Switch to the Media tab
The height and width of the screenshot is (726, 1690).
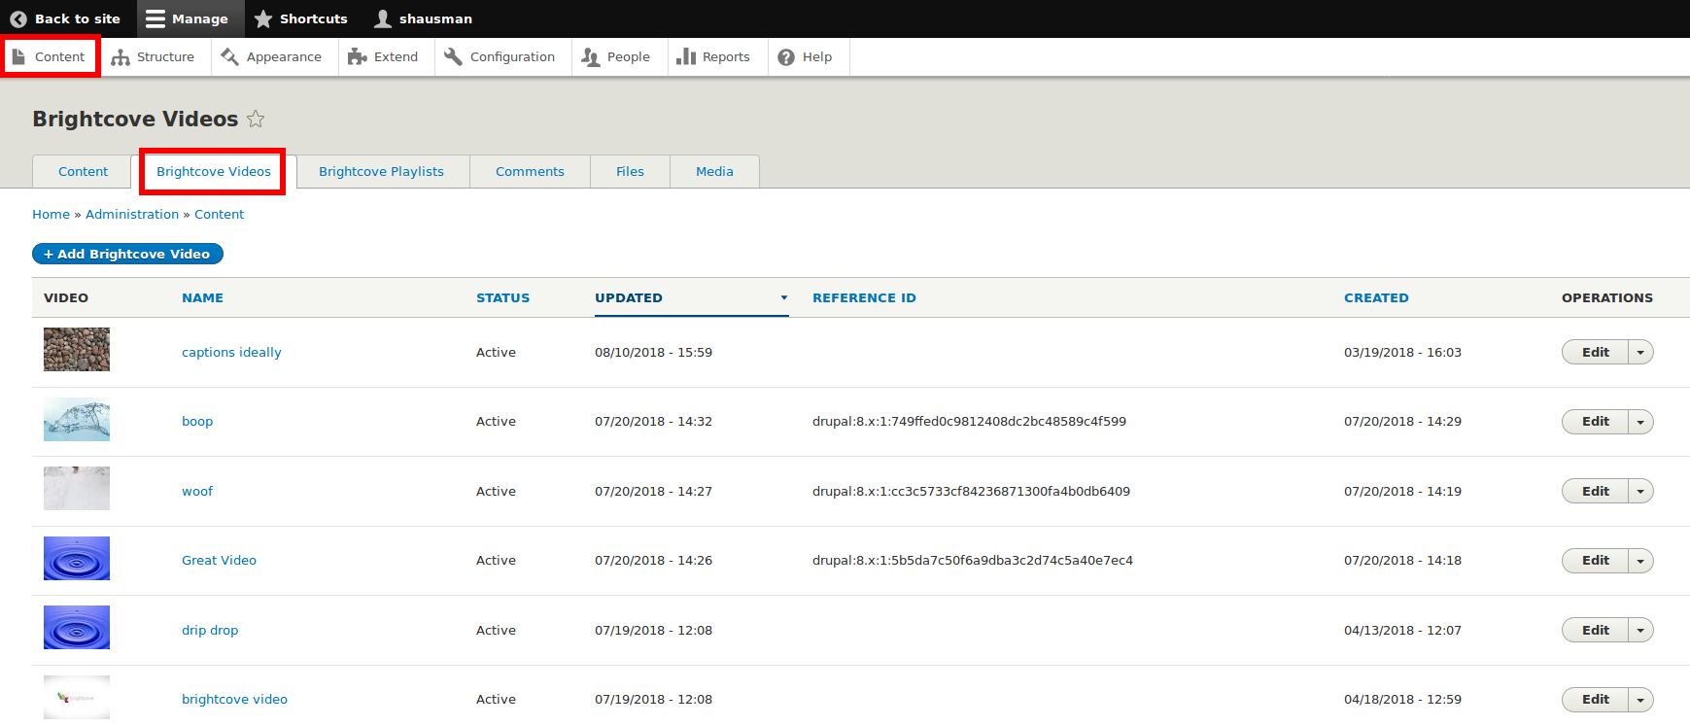[714, 171]
